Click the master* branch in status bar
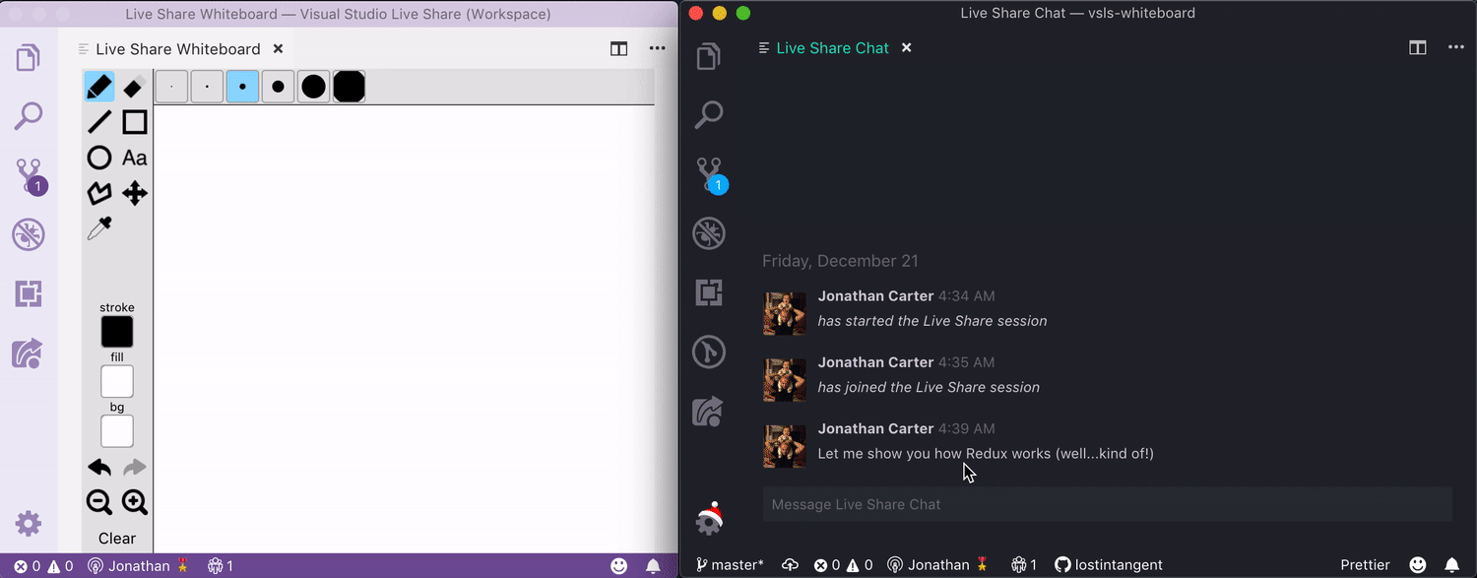The image size is (1477, 578). click(x=730, y=565)
